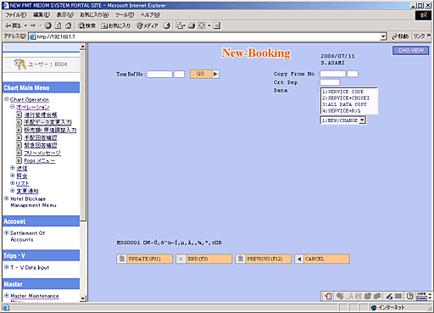Open the 表示 (View) menu
The image size is (434, 313).
click(x=65, y=14)
